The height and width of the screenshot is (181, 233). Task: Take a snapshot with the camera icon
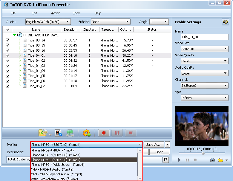[x=213, y=160]
